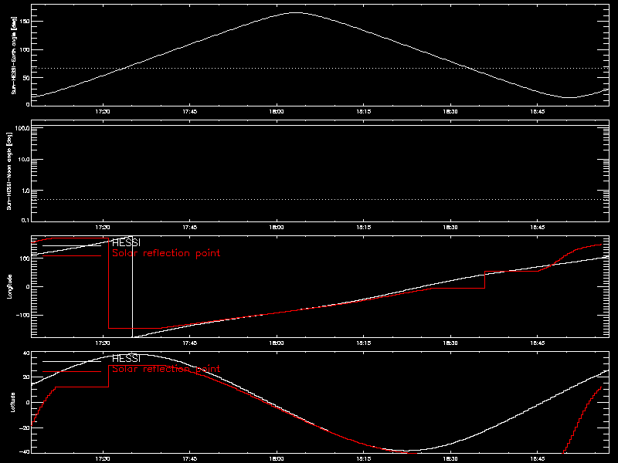Click 18:45 under the Earth angle plot
This screenshot has width=618, height=463.
[x=537, y=112]
